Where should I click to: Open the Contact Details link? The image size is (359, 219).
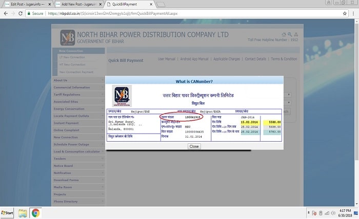pyautogui.click(x=255, y=59)
